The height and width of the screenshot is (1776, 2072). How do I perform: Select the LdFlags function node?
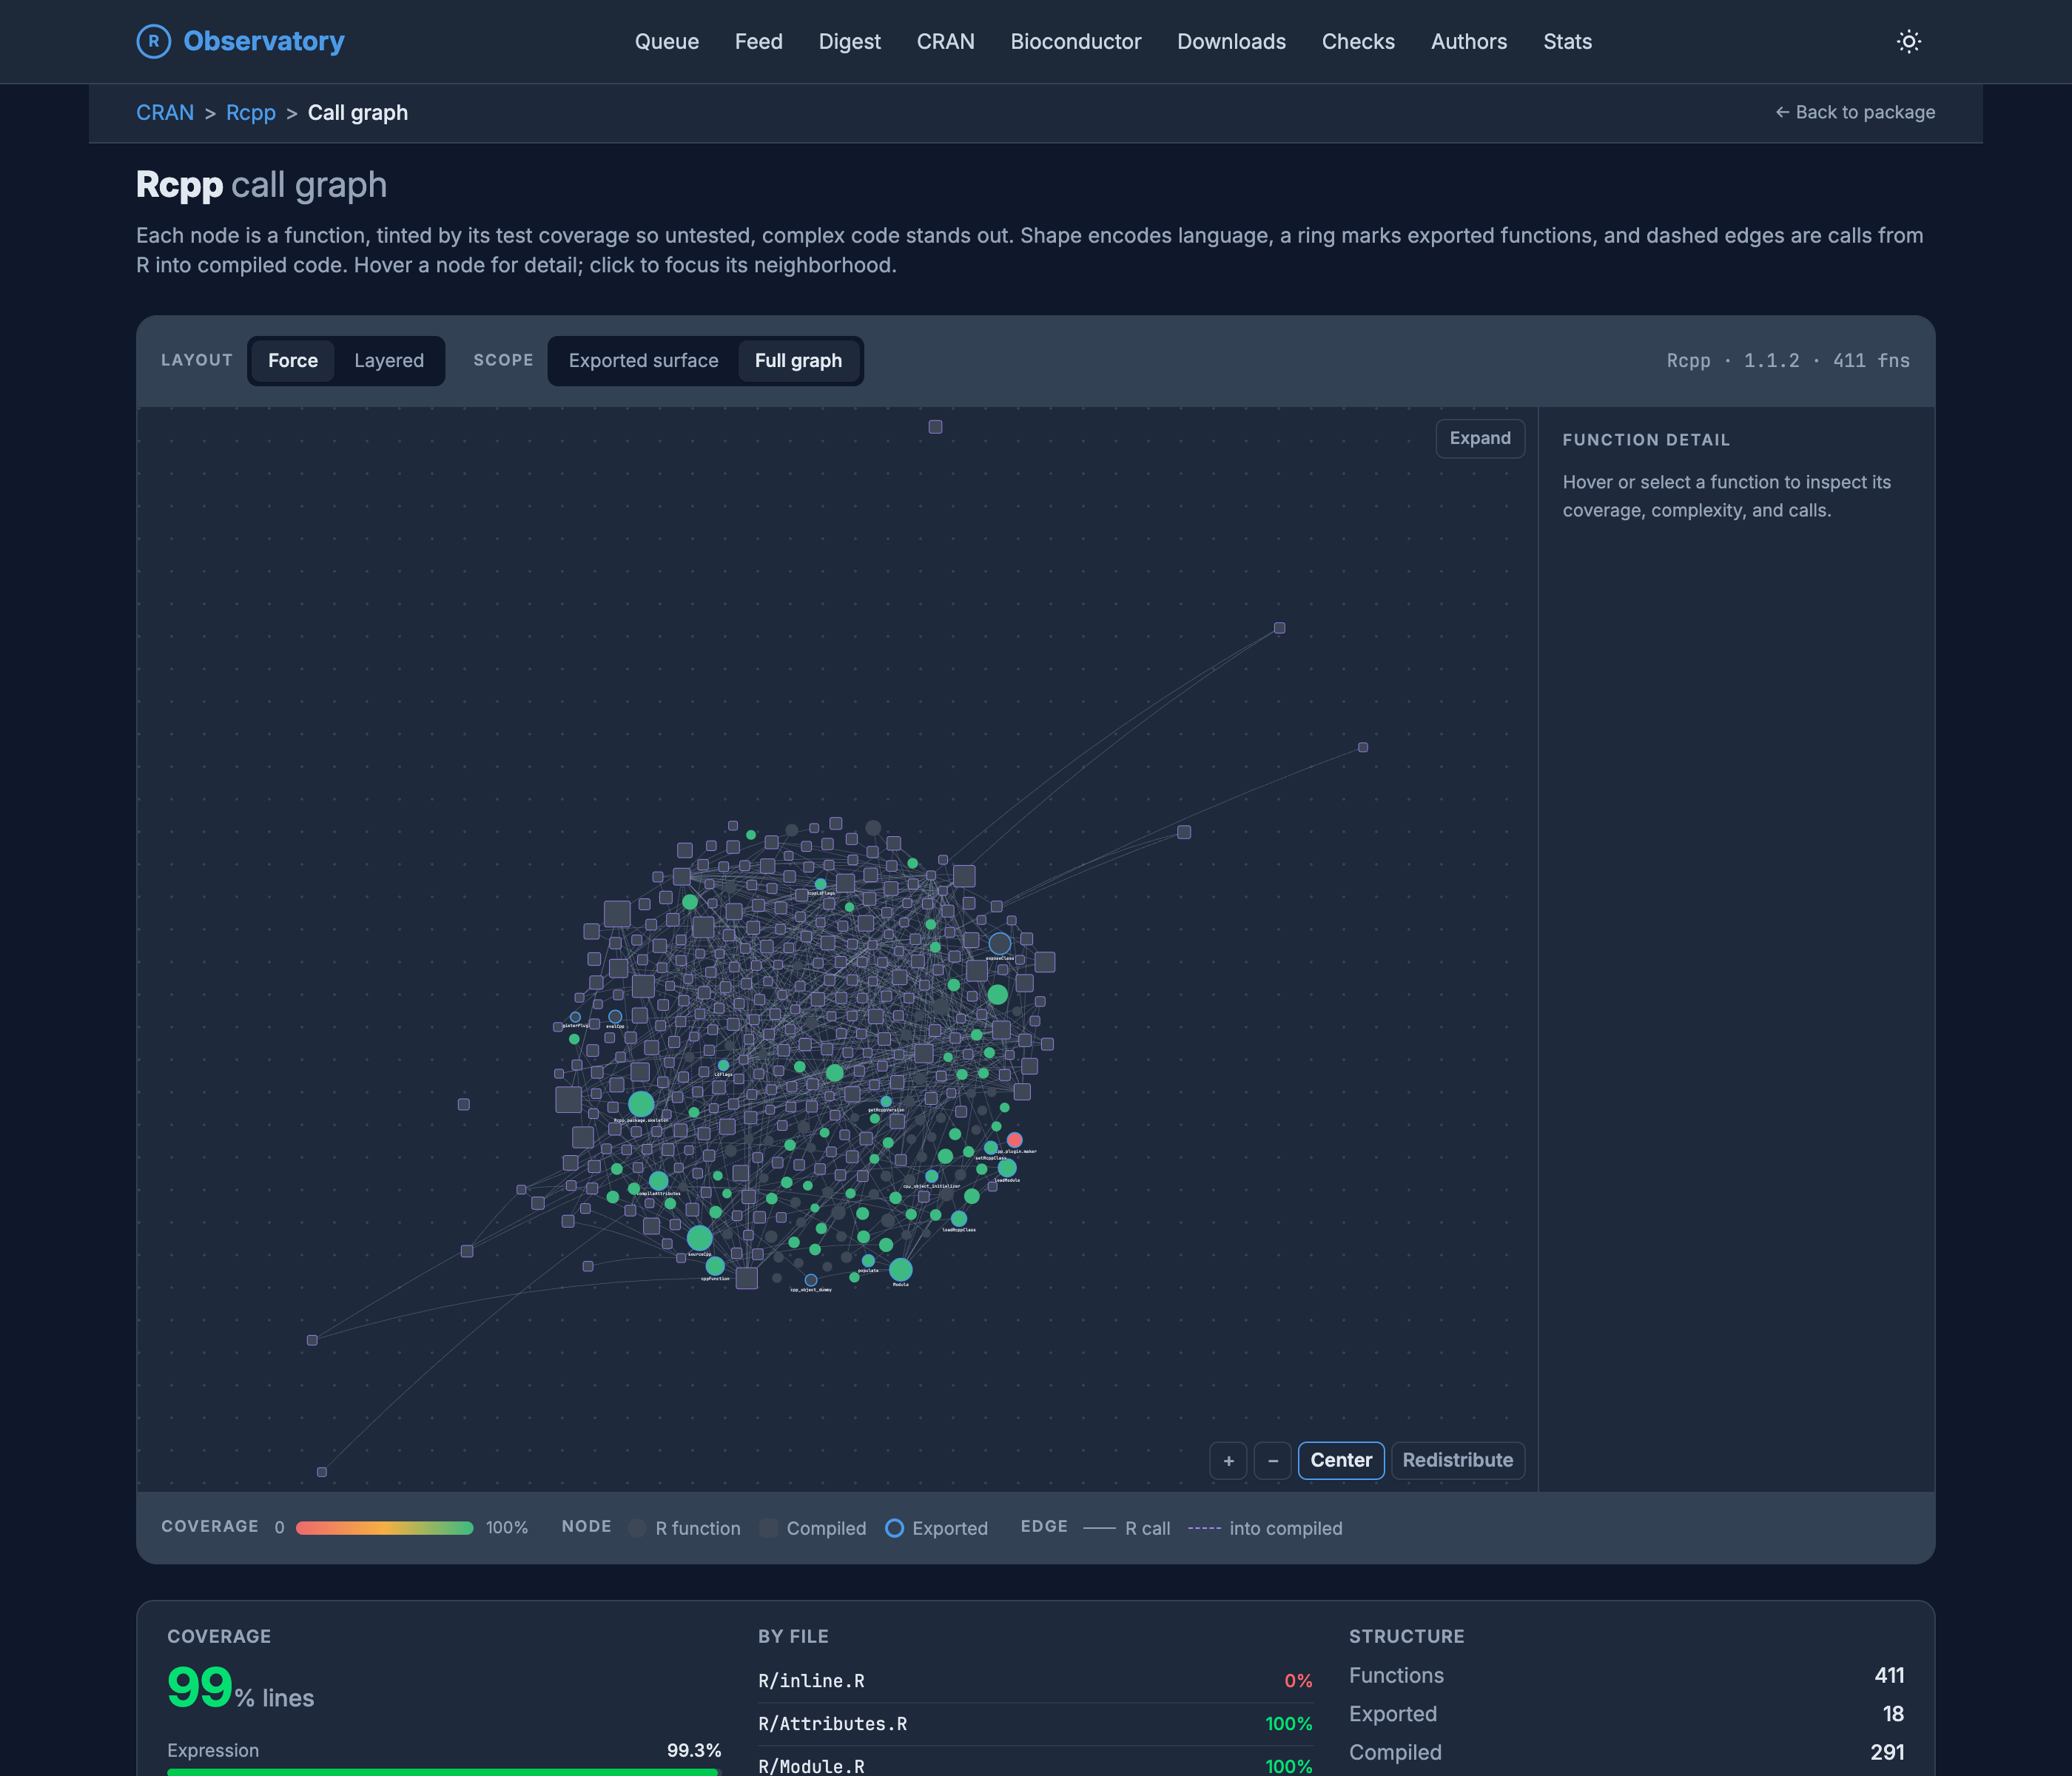723,1065
